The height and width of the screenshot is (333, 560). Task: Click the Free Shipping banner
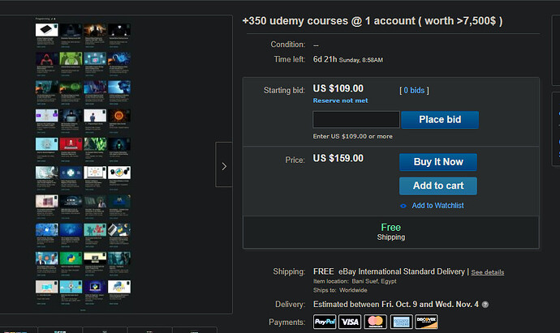[390, 232]
